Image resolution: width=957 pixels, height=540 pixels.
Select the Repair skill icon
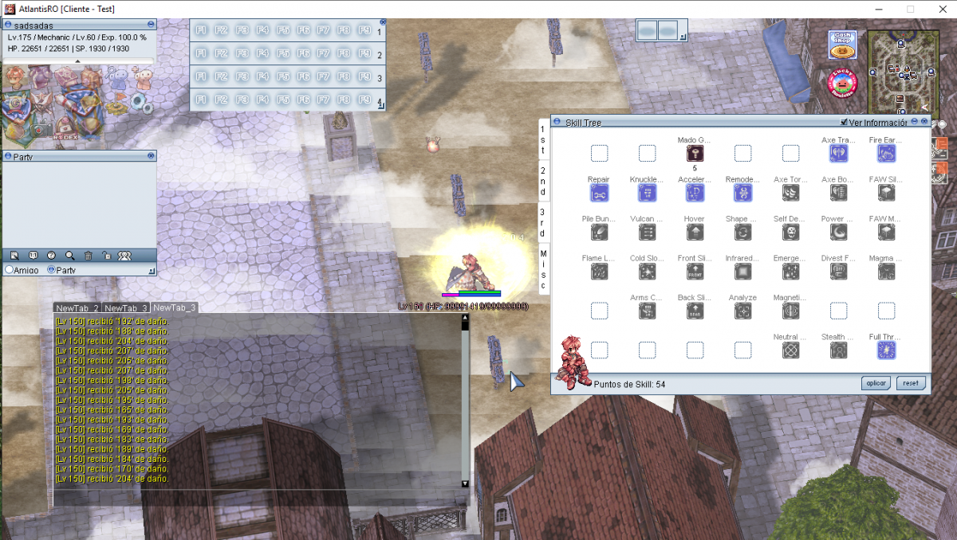599,193
